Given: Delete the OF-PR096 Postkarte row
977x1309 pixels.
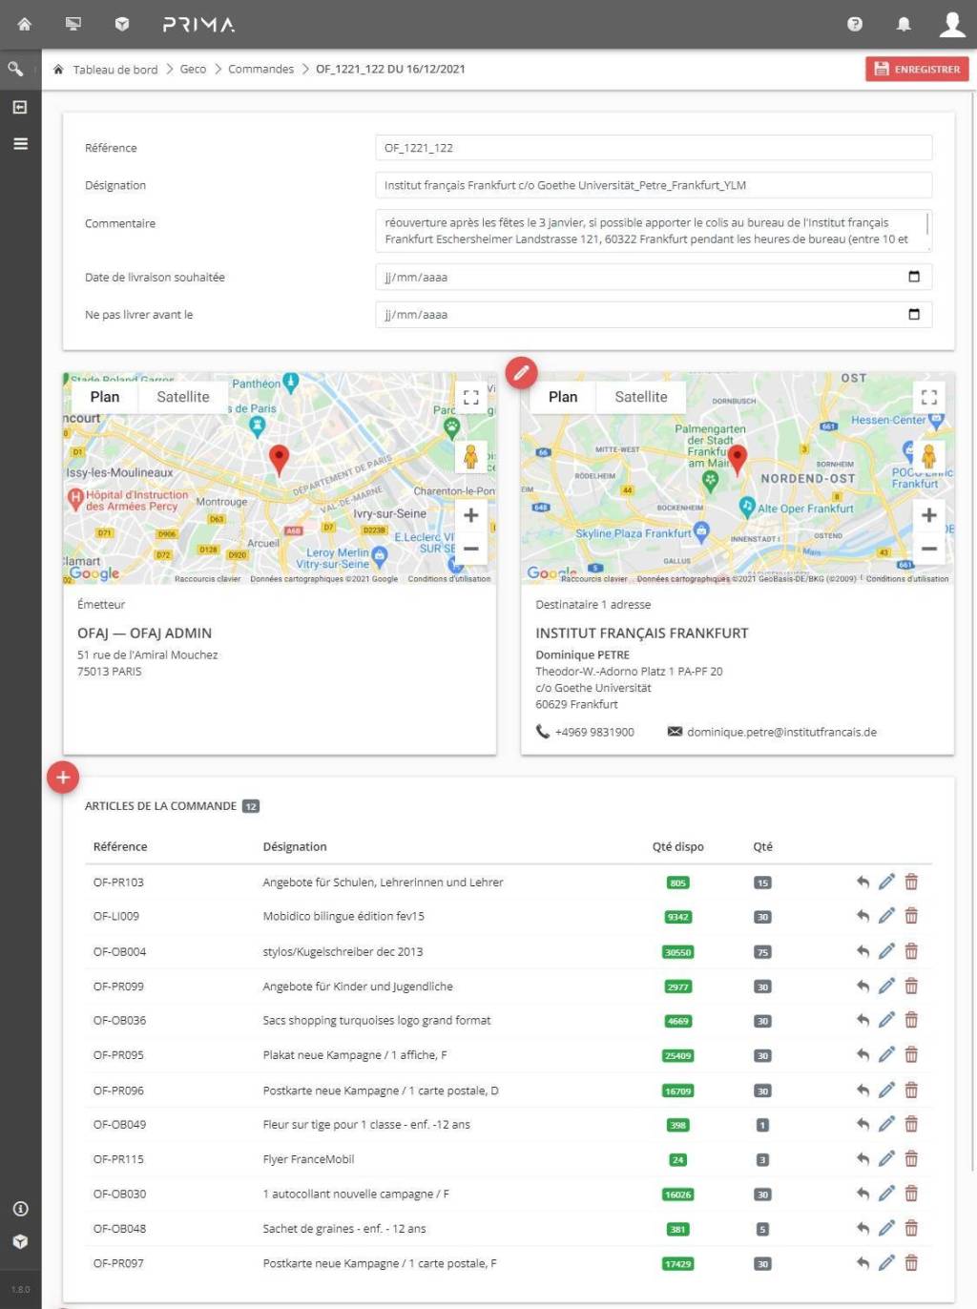Looking at the screenshot, I should (x=911, y=1090).
